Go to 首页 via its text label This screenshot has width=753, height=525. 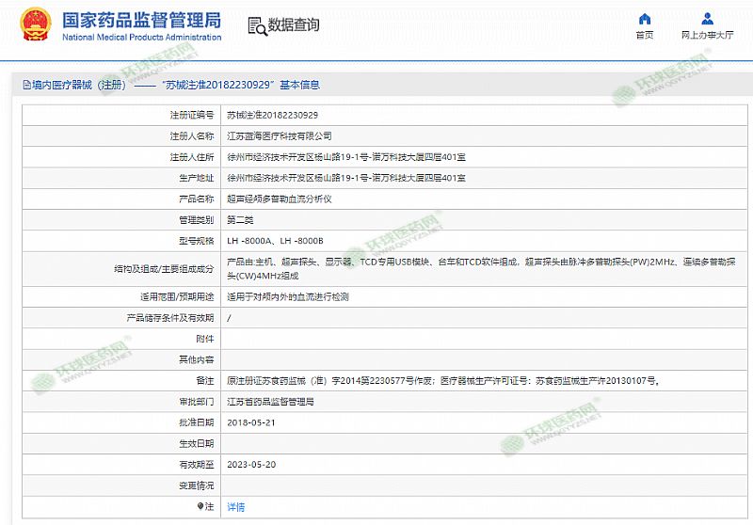coord(645,36)
